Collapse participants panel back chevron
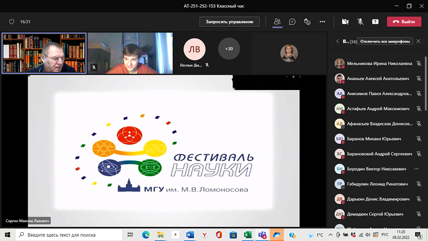The image size is (428, 241). tap(337, 41)
